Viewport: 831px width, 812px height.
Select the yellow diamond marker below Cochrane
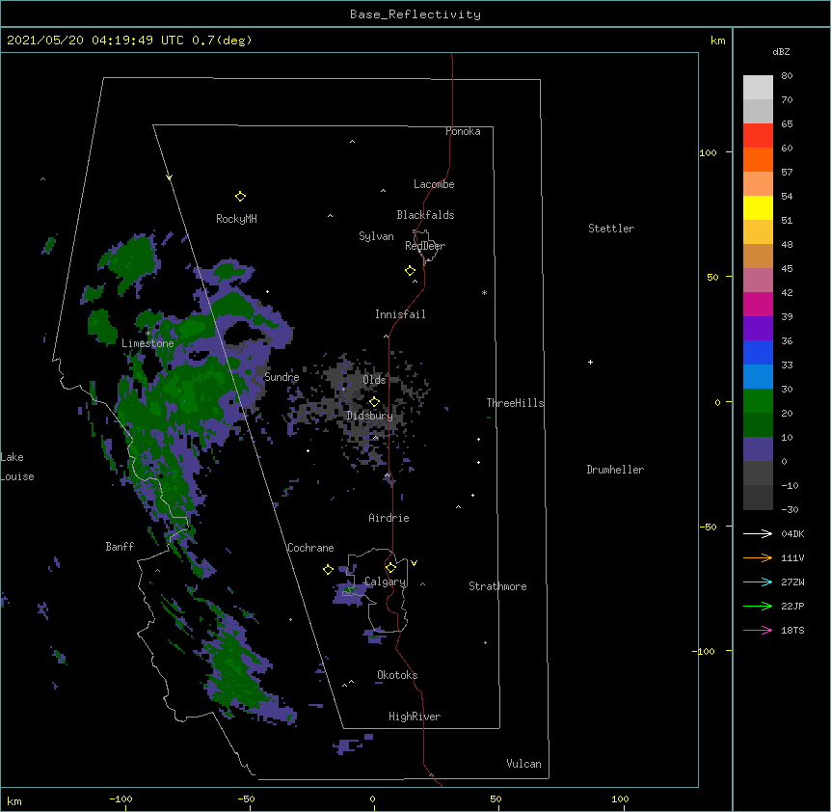click(x=328, y=570)
